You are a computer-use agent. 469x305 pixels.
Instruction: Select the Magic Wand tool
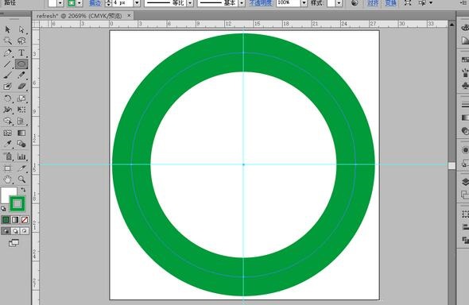tap(7, 41)
